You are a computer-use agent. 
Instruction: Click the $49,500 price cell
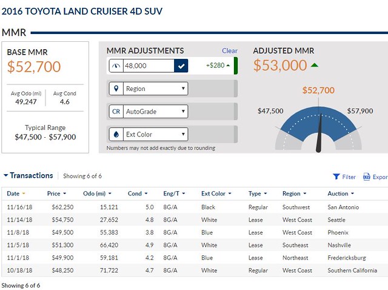[62, 232]
